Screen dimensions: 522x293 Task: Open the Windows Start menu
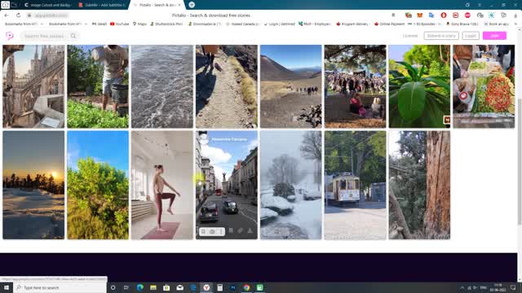[7, 287]
